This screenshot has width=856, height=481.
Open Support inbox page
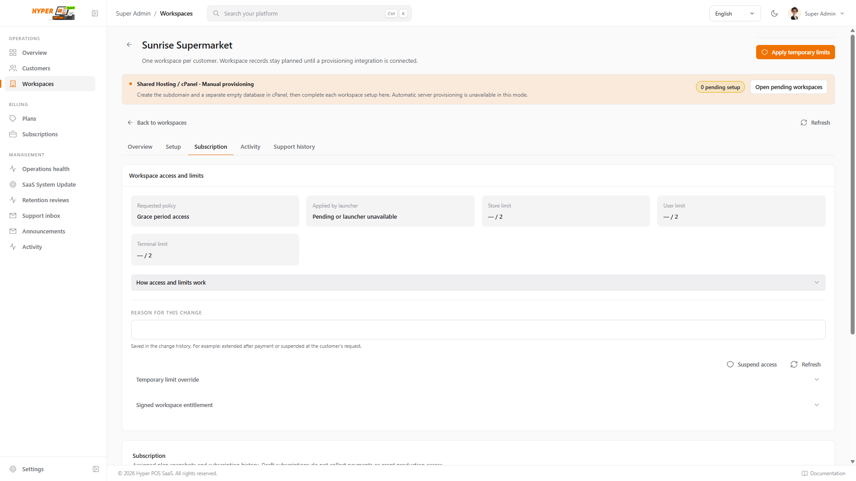(50, 216)
